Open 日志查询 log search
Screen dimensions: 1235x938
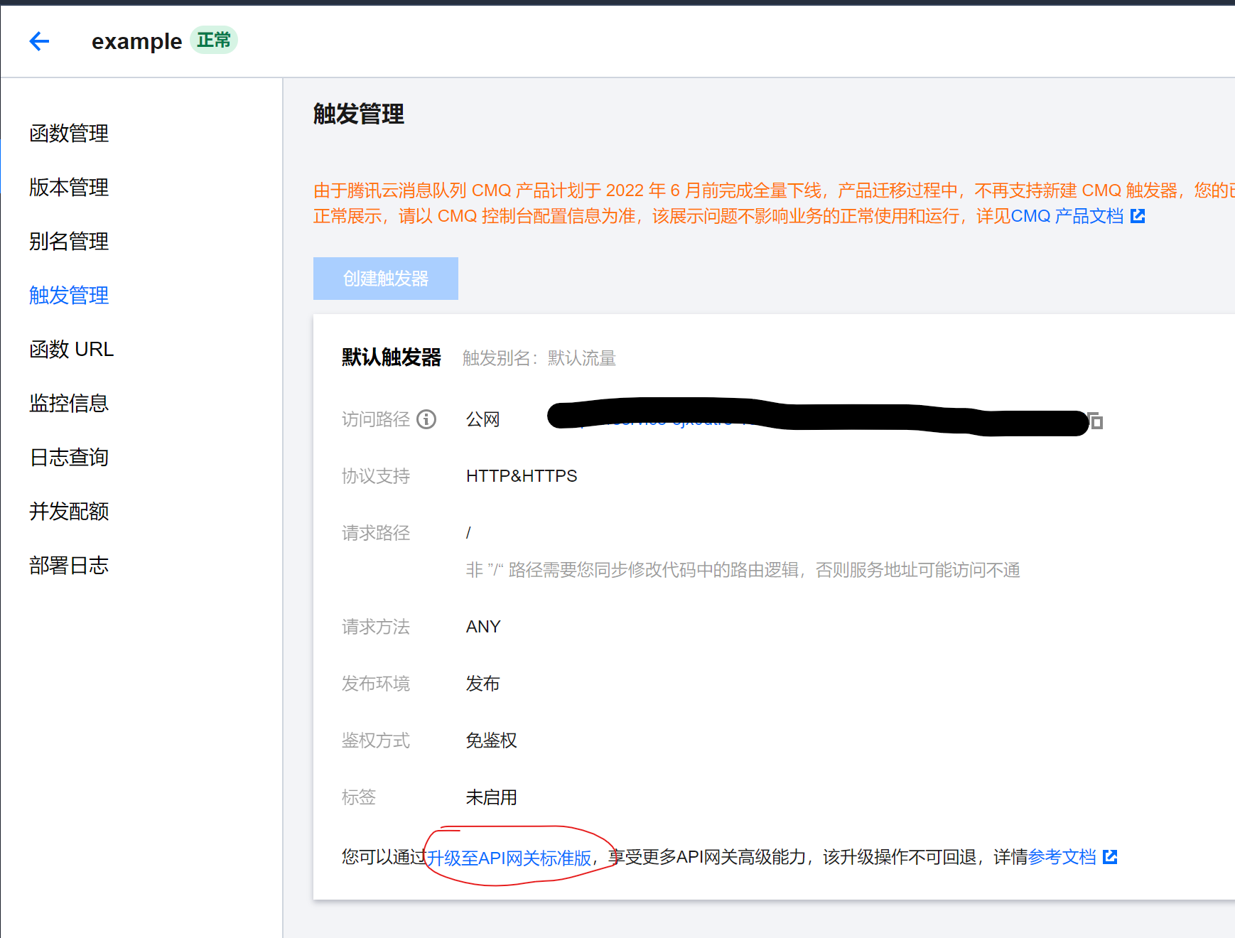68,457
